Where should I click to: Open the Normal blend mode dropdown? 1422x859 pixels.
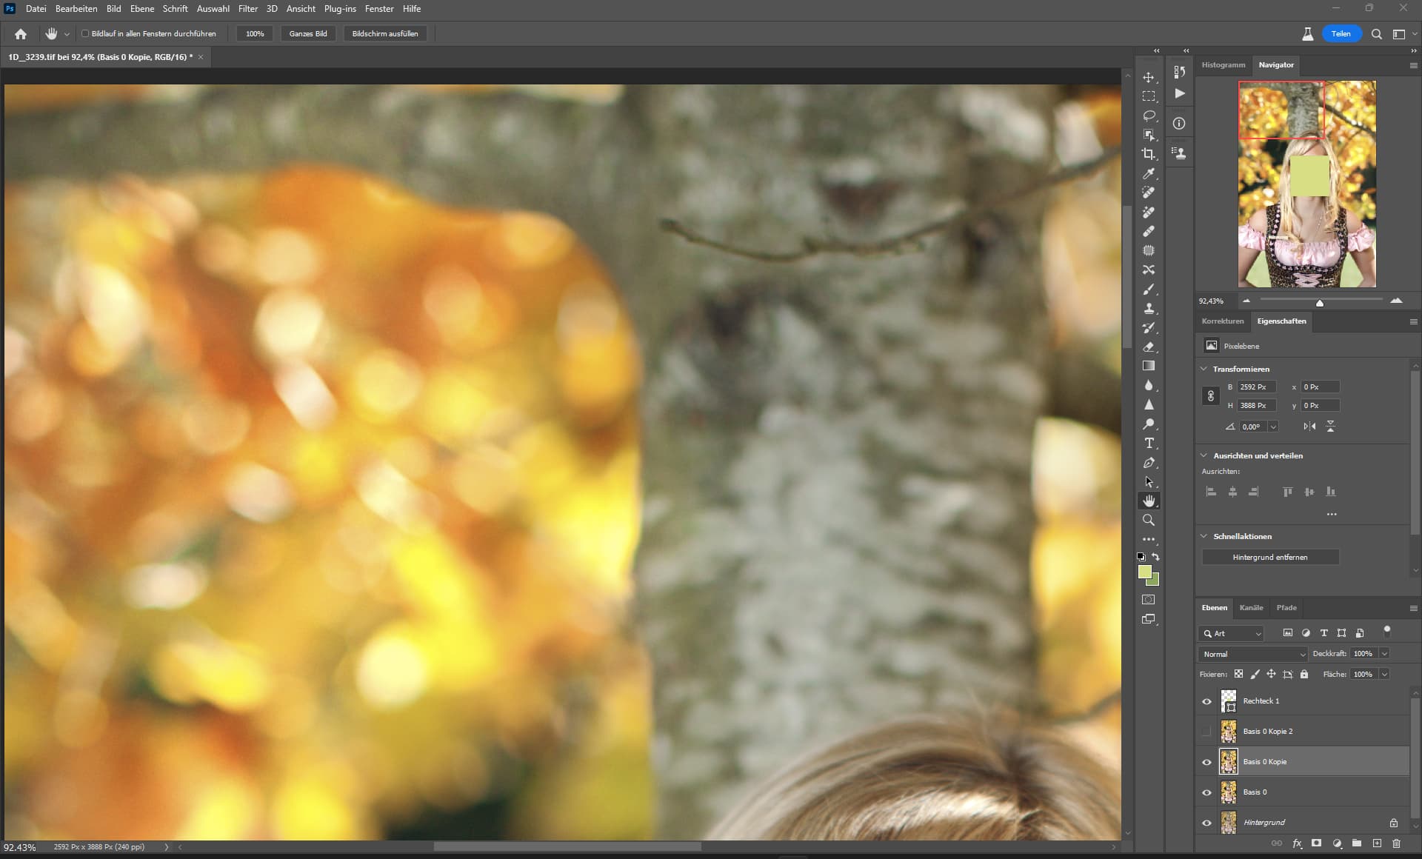[x=1252, y=654]
